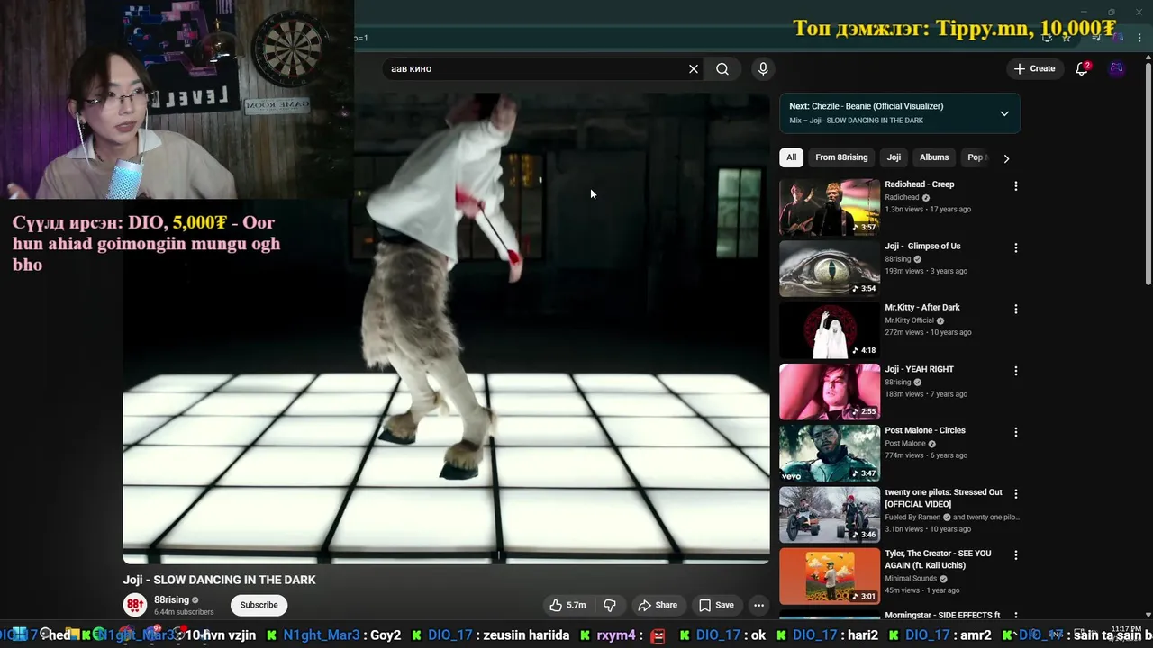Click Post Malone - Circles title
Image resolution: width=1153 pixels, height=648 pixels.
(x=925, y=430)
